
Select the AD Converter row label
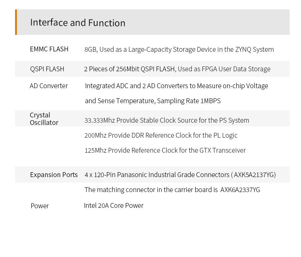click(x=49, y=86)
